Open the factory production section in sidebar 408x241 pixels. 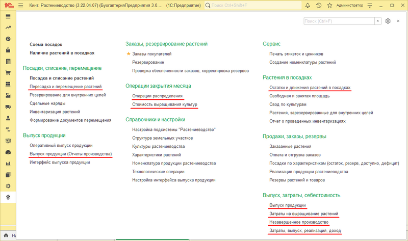click(x=8, y=95)
